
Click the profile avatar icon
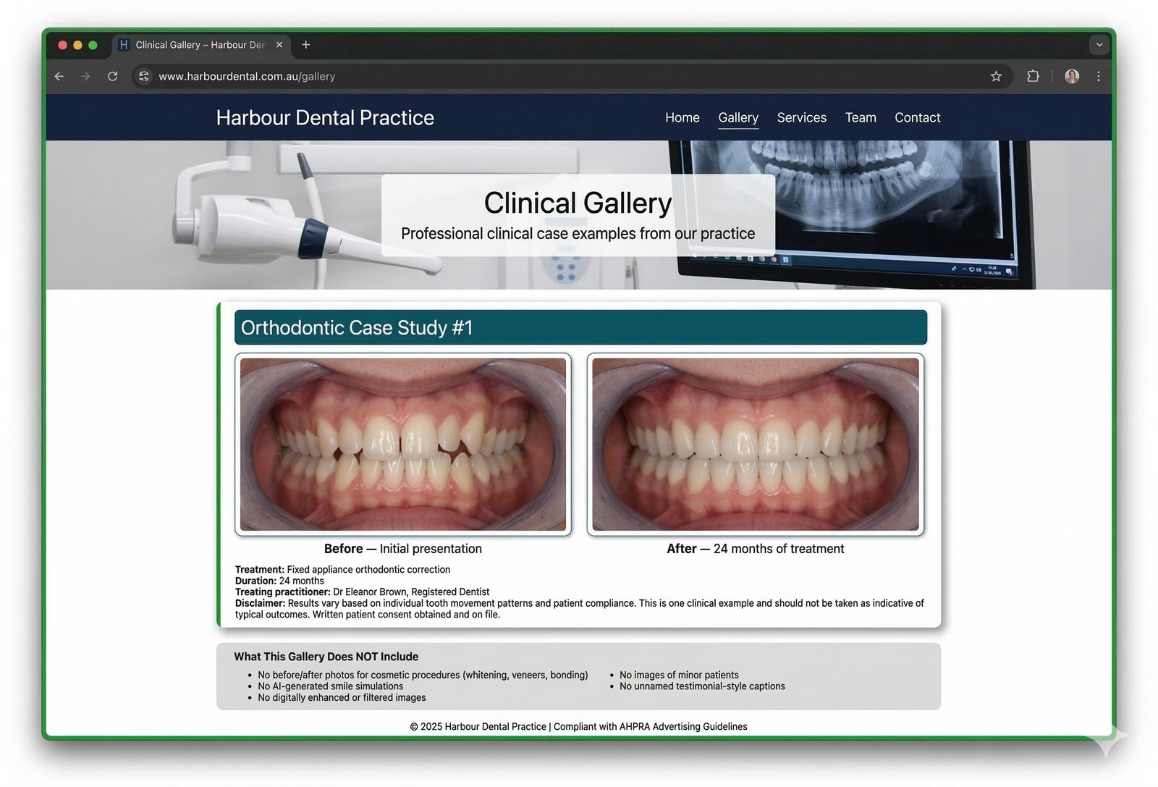(x=1071, y=76)
